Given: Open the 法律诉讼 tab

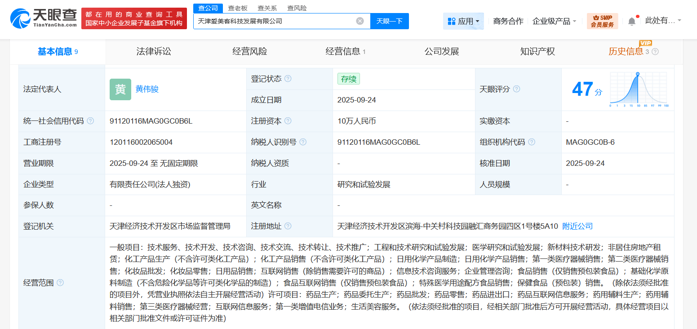Looking at the screenshot, I should tap(154, 51).
